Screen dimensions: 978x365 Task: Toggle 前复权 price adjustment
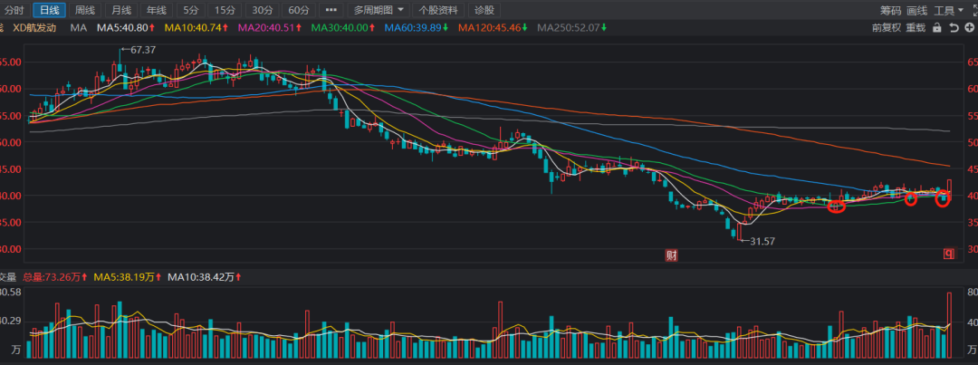click(x=886, y=28)
